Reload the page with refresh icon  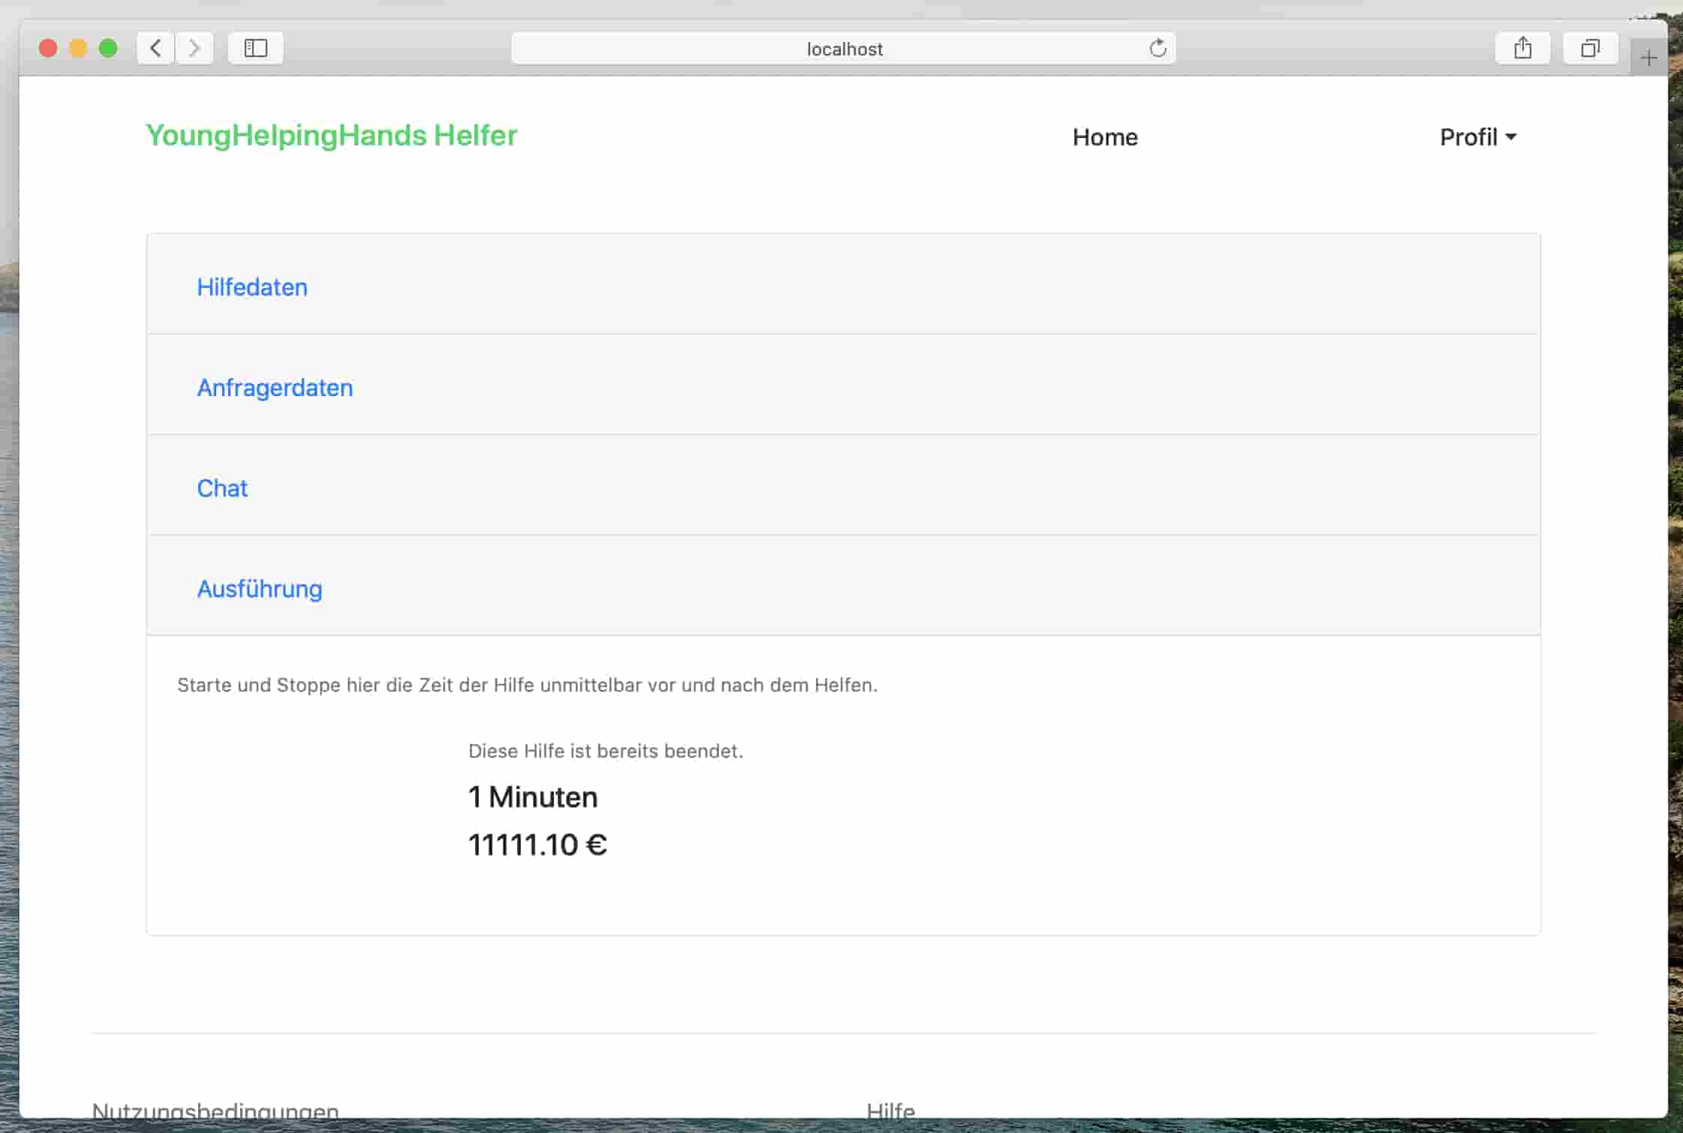coord(1158,48)
